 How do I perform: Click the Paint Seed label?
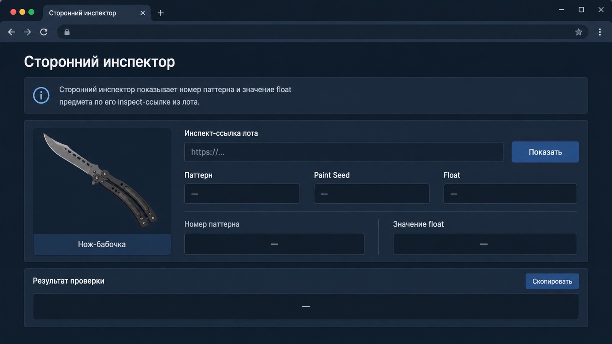pos(332,175)
